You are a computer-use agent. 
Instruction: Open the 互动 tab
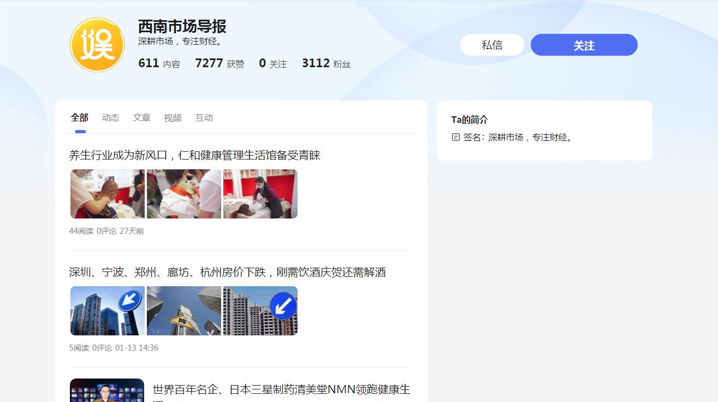[204, 117]
